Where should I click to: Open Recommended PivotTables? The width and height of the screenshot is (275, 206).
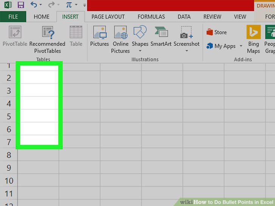point(47,39)
